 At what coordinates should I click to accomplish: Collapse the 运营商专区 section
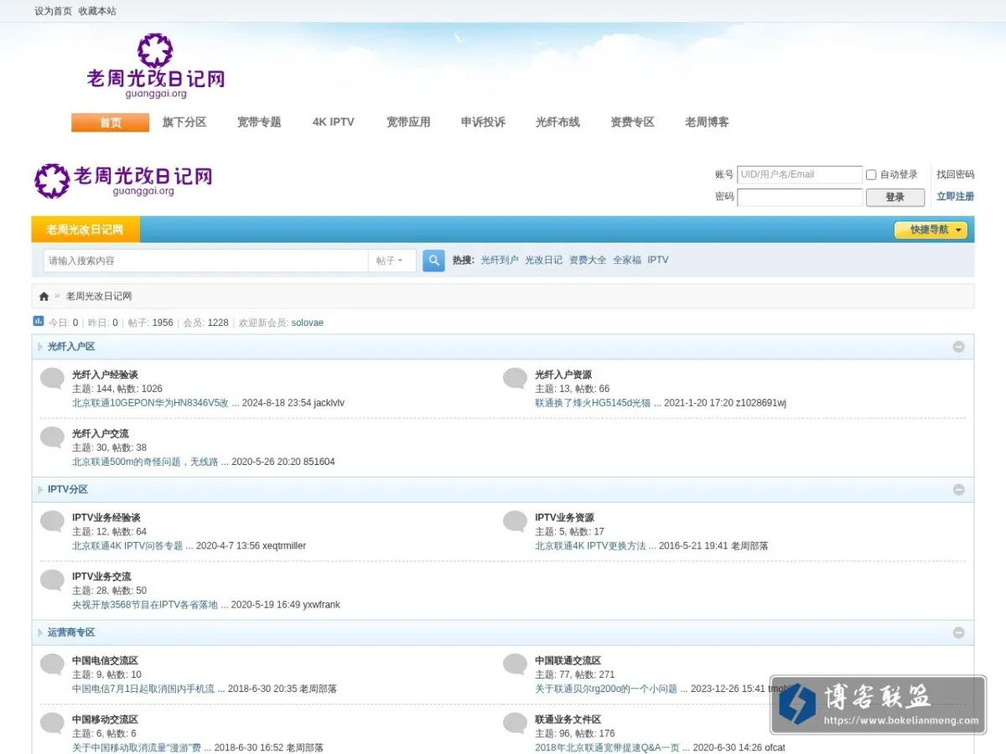pos(959,633)
